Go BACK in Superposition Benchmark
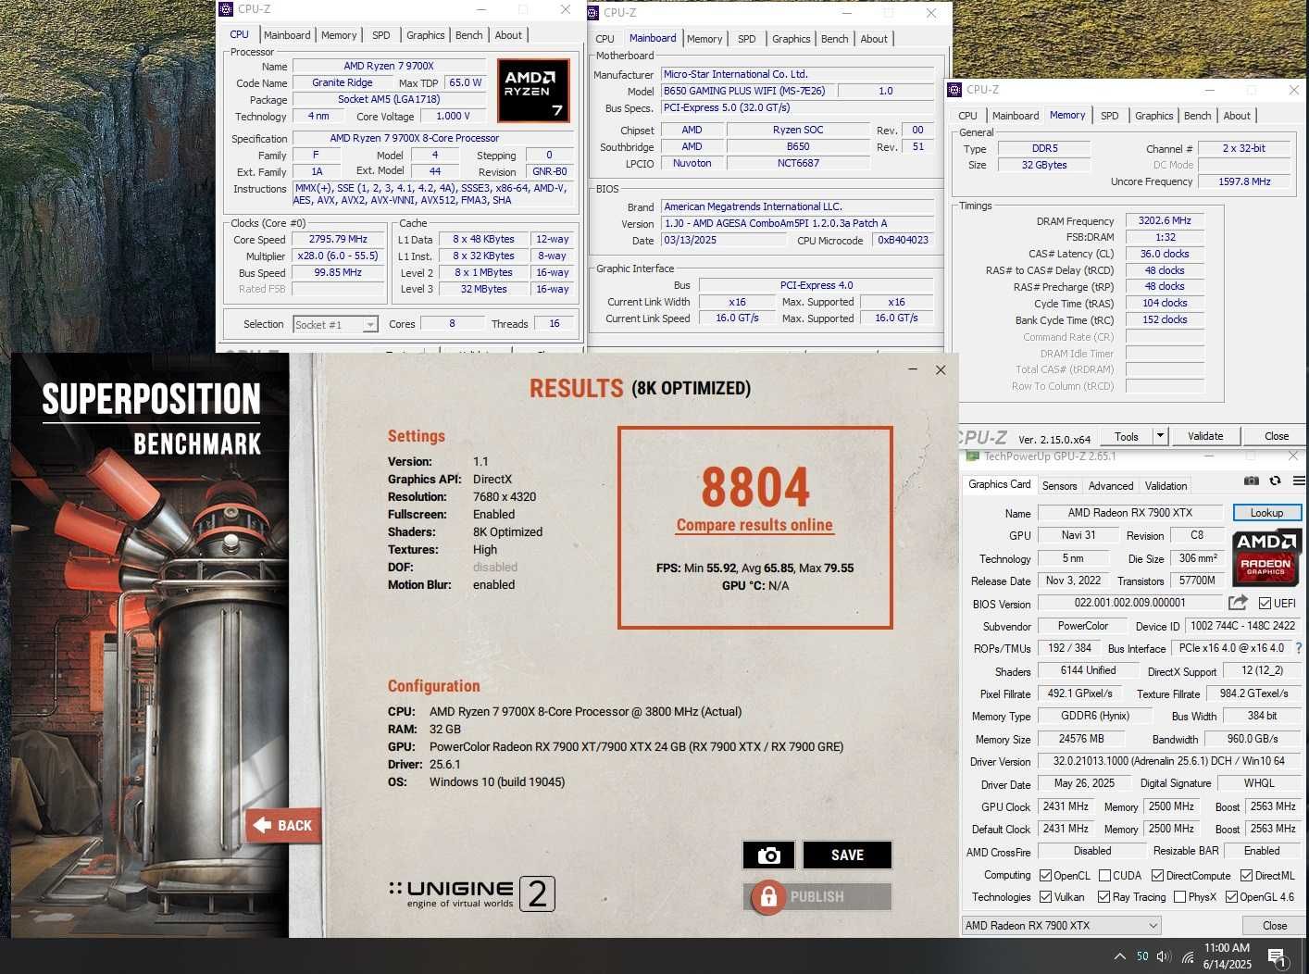The image size is (1309, 974). pyautogui.click(x=283, y=825)
